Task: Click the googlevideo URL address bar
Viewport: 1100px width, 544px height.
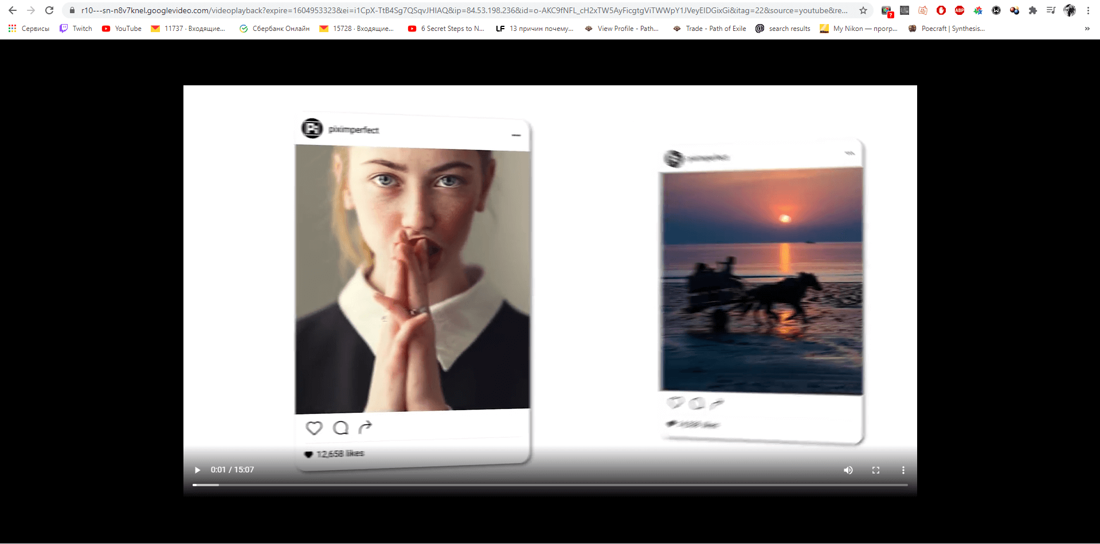Action: (x=464, y=10)
